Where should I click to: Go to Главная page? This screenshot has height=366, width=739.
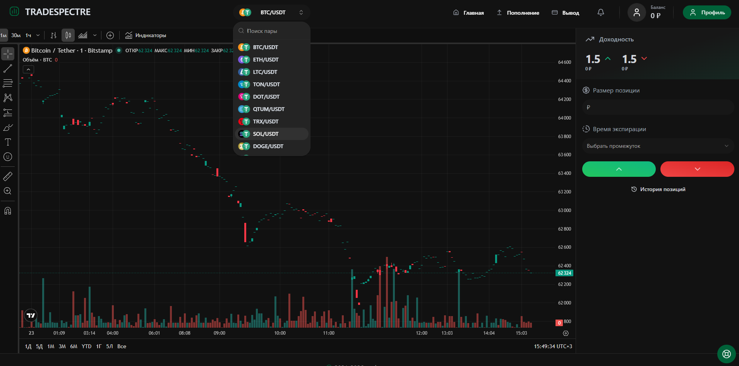(x=468, y=13)
